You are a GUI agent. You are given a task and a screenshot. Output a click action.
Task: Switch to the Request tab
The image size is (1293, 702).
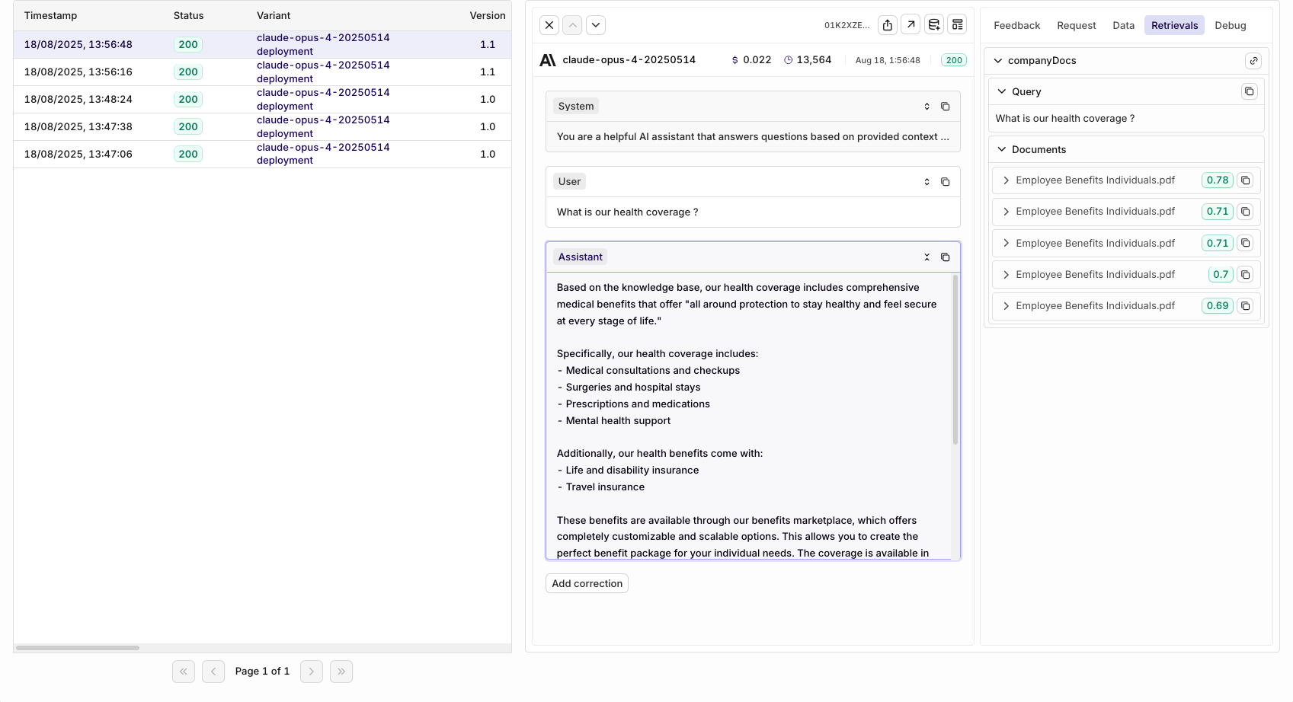[x=1077, y=25]
